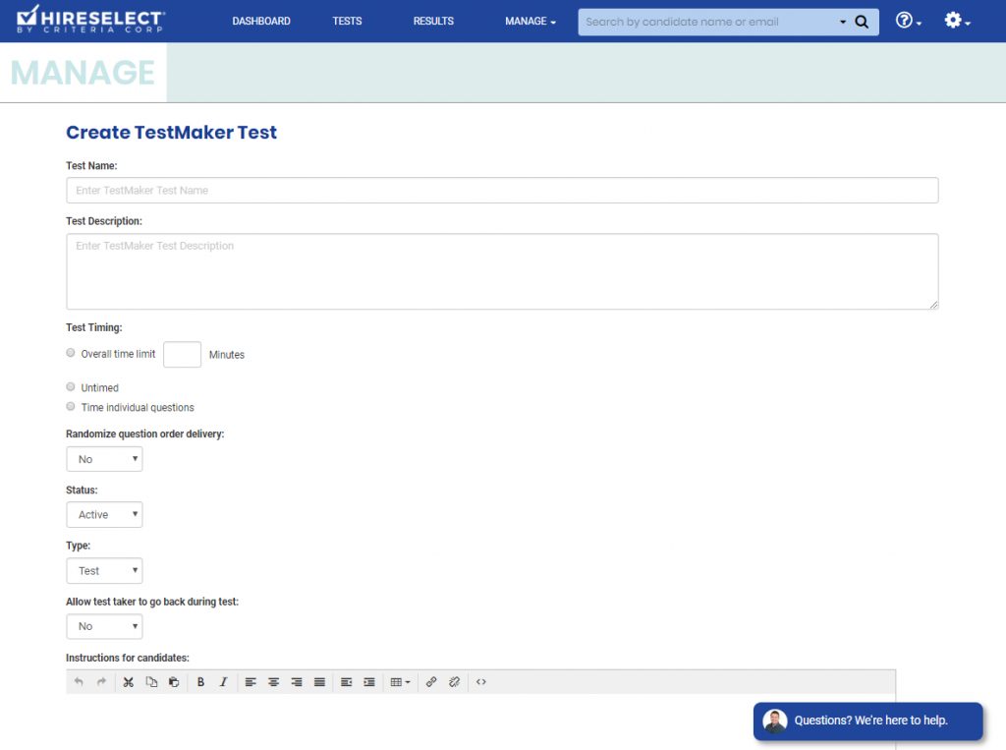Click the Cut scissors icon
Image resolution: width=1006 pixels, height=750 pixels.
point(129,682)
